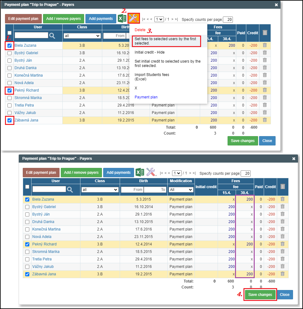Delete Nová Adela row via trash icon, bottom window

coord(282,236)
